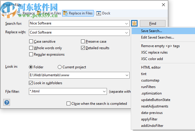The width and height of the screenshot is (195, 131).
Task: Enable the Case sensitive checkbox
Action: pyautogui.click(x=31, y=42)
